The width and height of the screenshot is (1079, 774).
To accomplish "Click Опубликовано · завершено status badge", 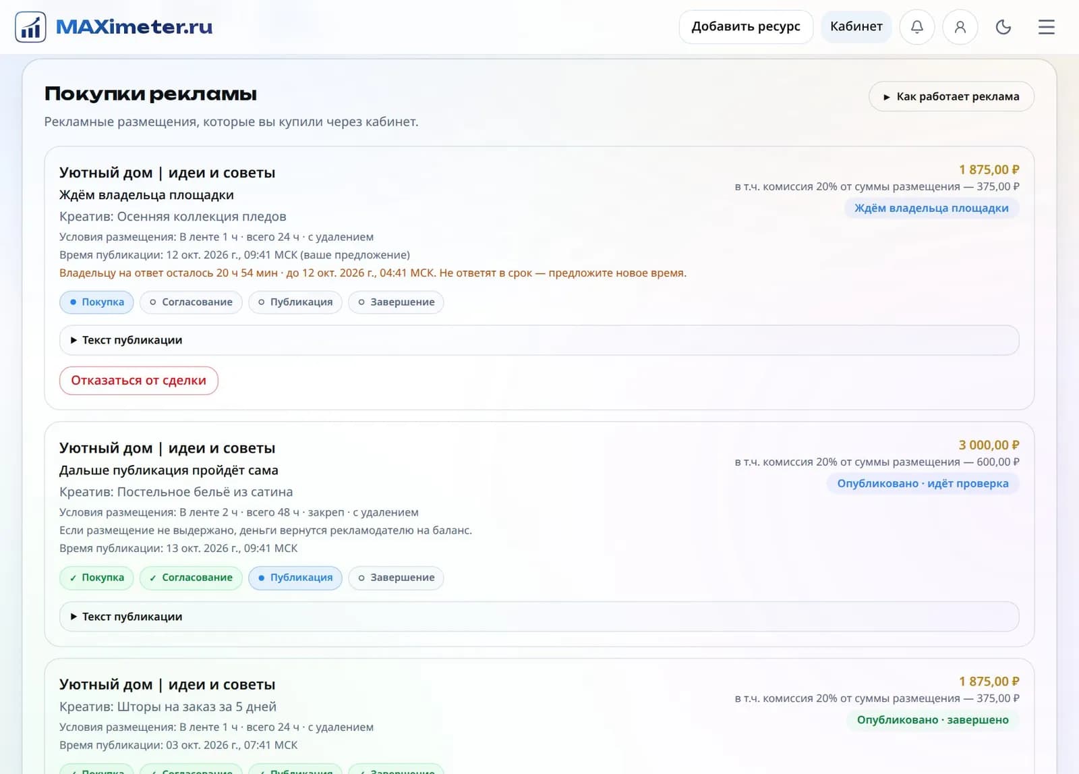I will (x=933, y=720).
